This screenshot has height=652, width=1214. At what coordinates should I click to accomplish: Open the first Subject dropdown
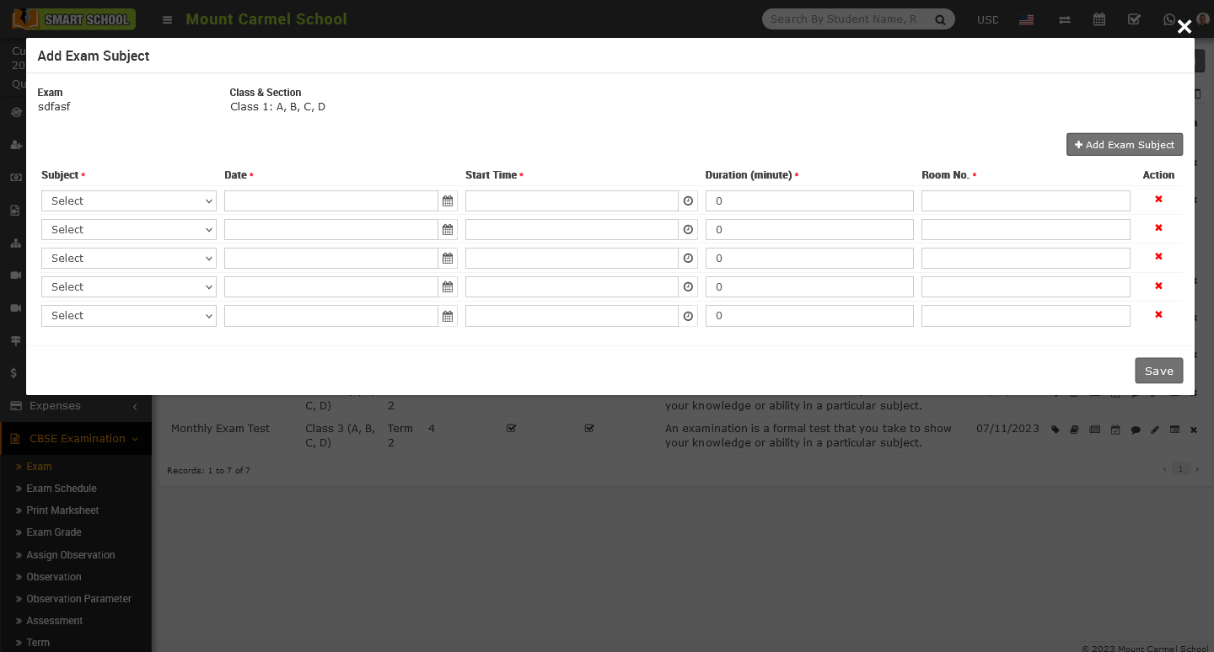pos(129,201)
